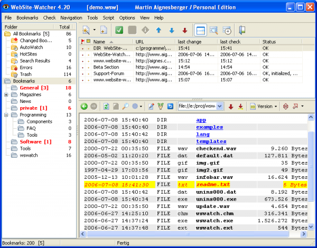The width and height of the screenshot is (317, 248).
Task: Open the Script menu
Action: (x=109, y=17)
